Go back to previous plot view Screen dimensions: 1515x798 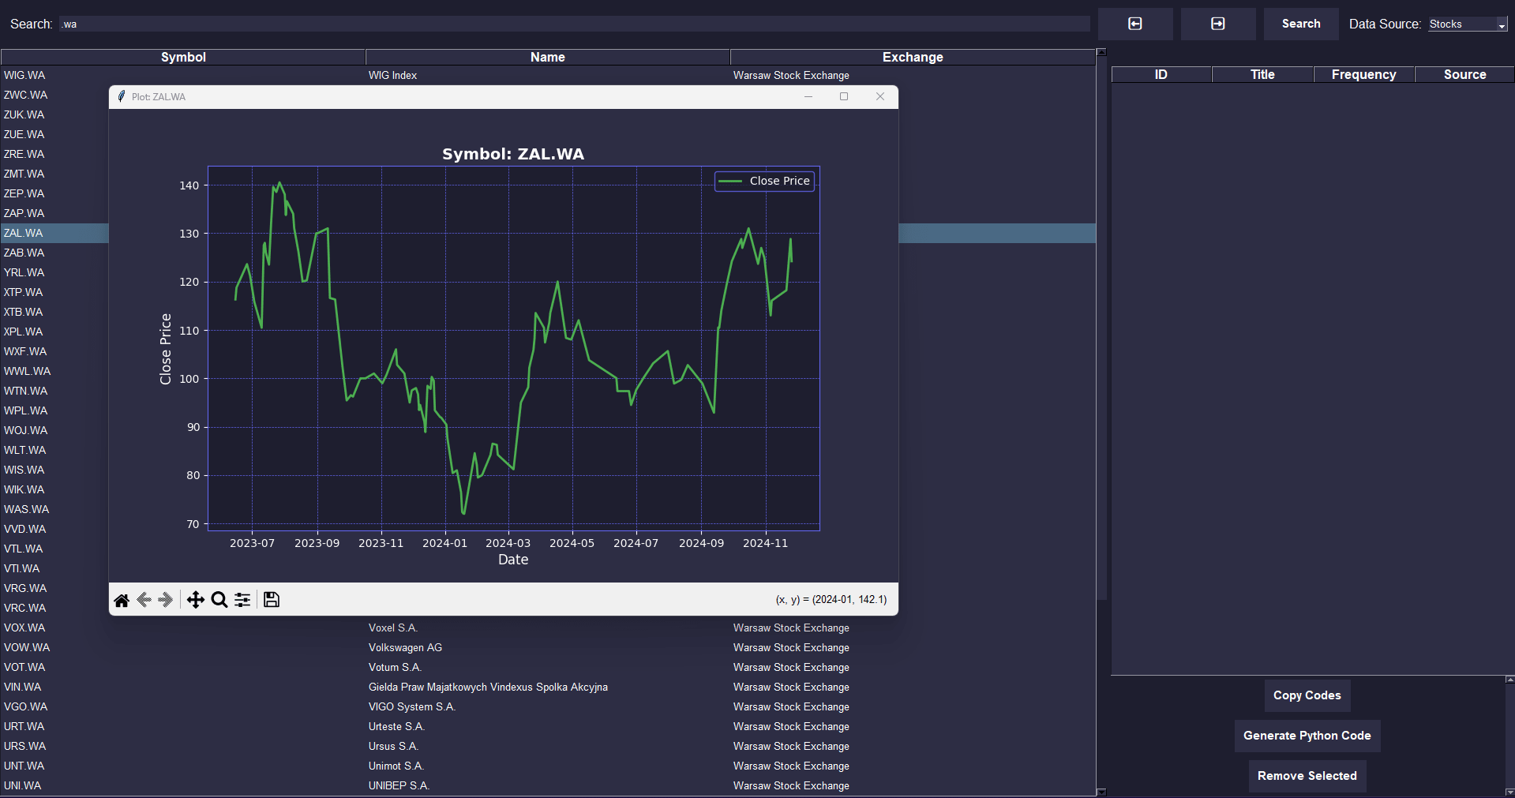144,600
